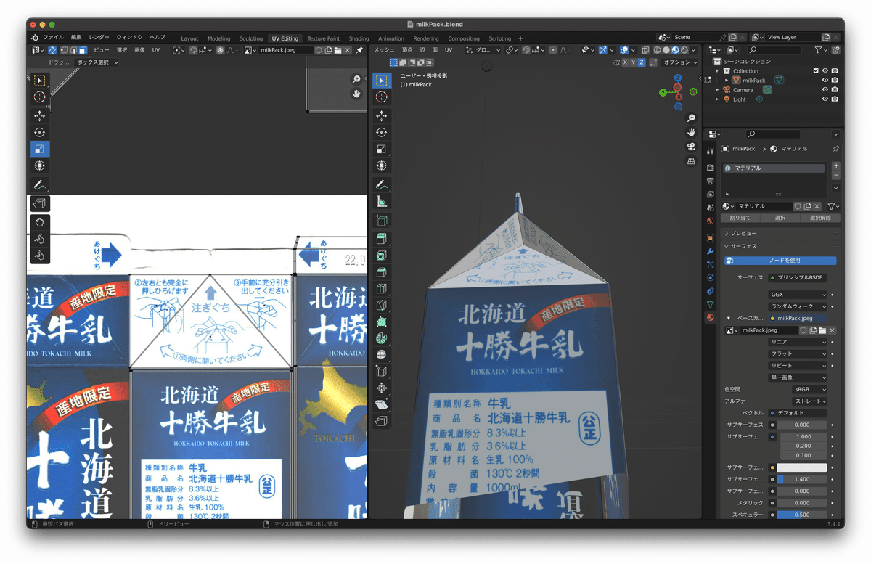The height and width of the screenshot is (564, 871).
Task: Click the Deselect material button
Action: click(x=820, y=218)
